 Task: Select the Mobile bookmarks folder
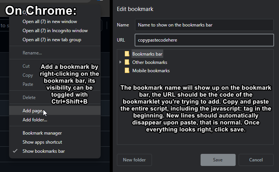click(x=151, y=71)
